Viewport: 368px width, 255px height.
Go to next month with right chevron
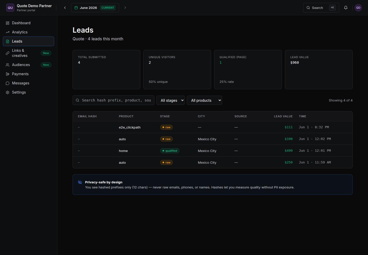pyautogui.click(x=125, y=8)
